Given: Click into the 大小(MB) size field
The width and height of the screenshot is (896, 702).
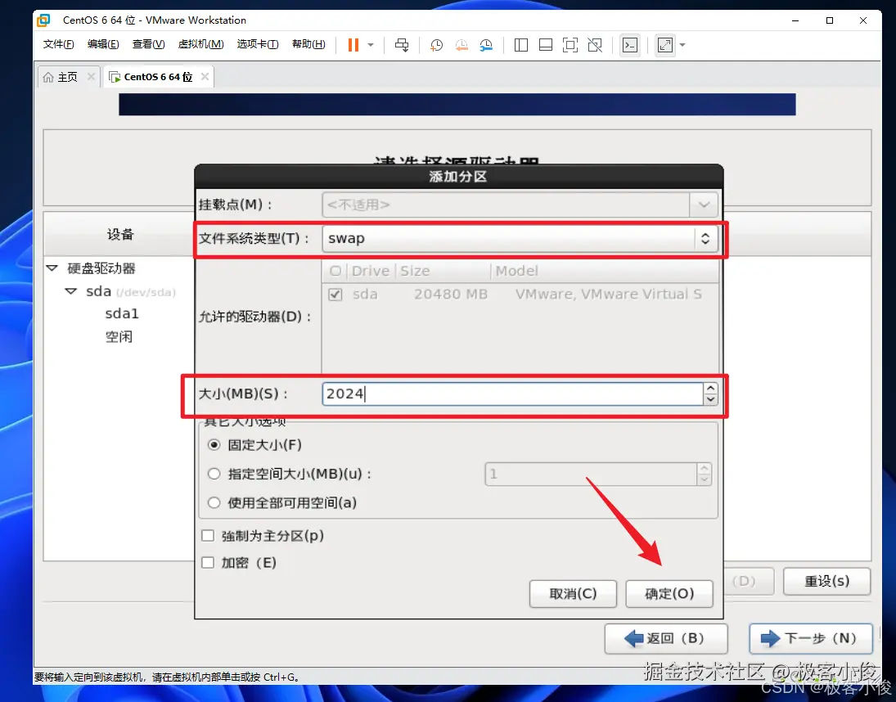Looking at the screenshot, I should coord(512,394).
